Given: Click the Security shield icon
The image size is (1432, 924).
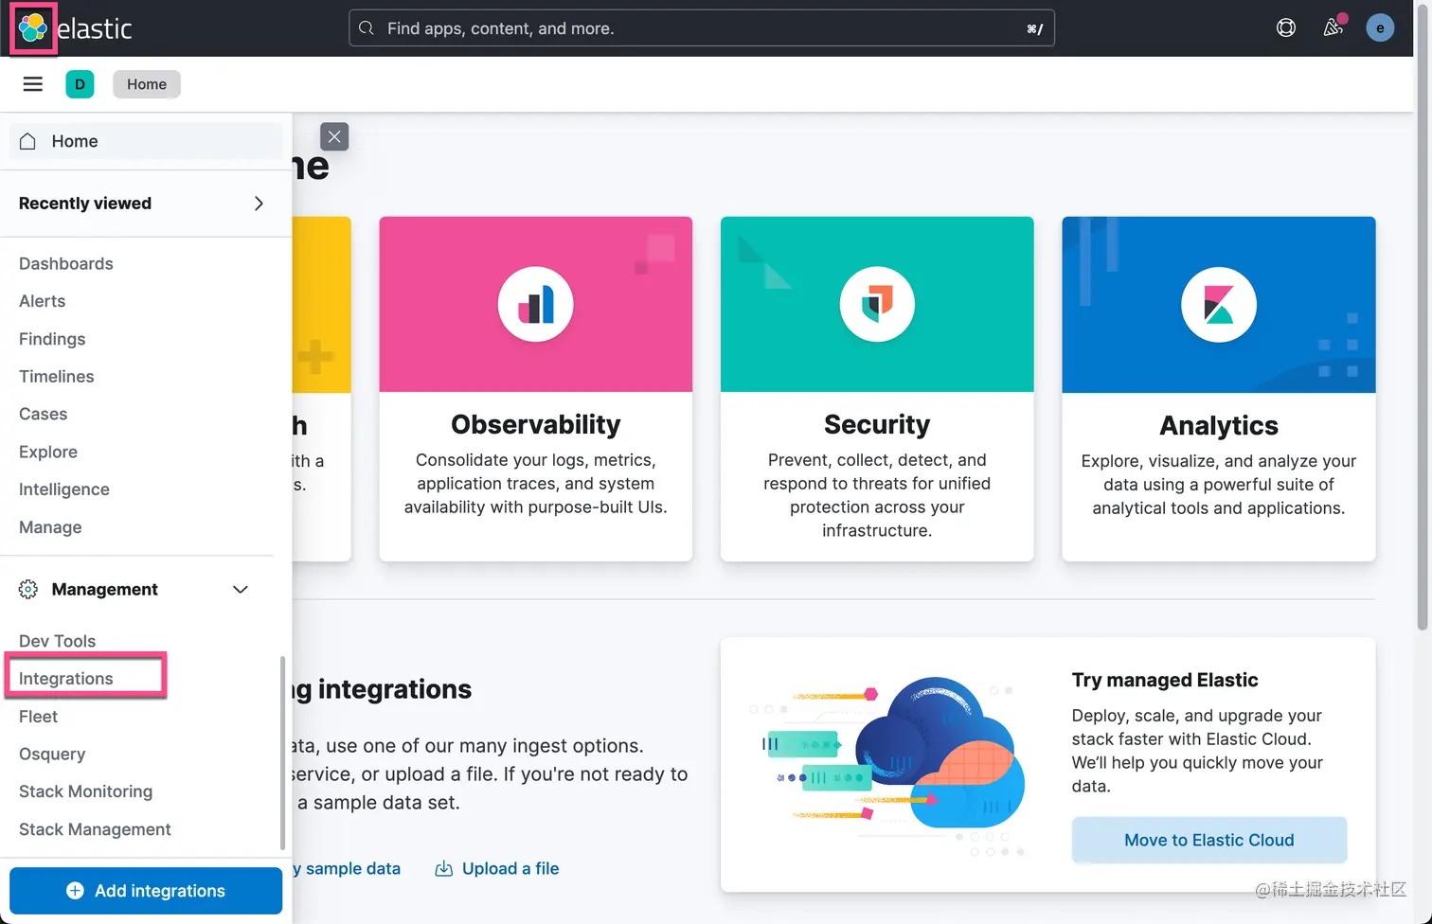Looking at the screenshot, I should tap(877, 305).
